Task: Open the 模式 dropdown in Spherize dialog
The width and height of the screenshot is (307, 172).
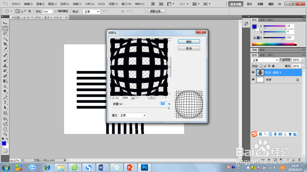Action: click(133, 115)
